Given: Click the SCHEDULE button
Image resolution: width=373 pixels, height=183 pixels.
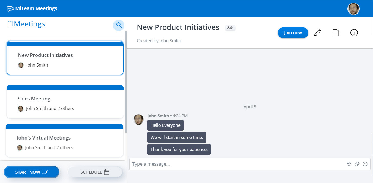Looking at the screenshot, I should [95, 172].
